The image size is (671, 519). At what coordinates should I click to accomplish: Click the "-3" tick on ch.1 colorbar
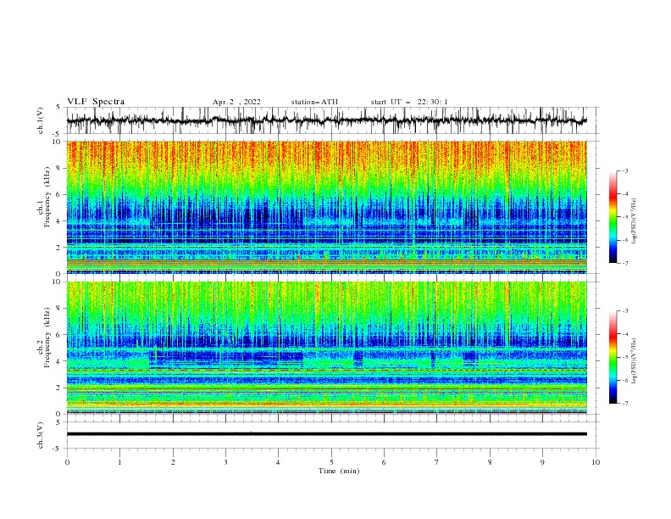(x=624, y=170)
